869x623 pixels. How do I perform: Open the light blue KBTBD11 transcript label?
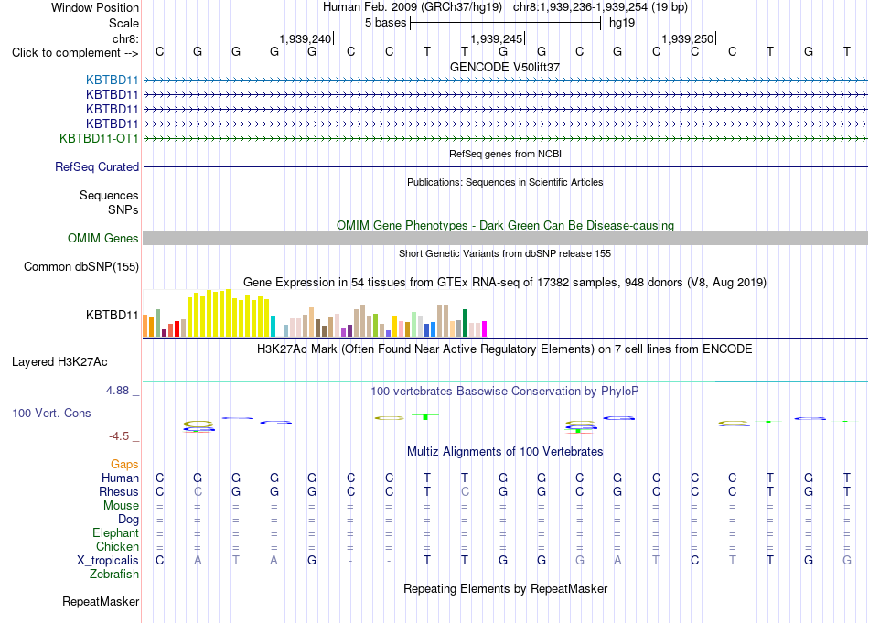coord(112,80)
